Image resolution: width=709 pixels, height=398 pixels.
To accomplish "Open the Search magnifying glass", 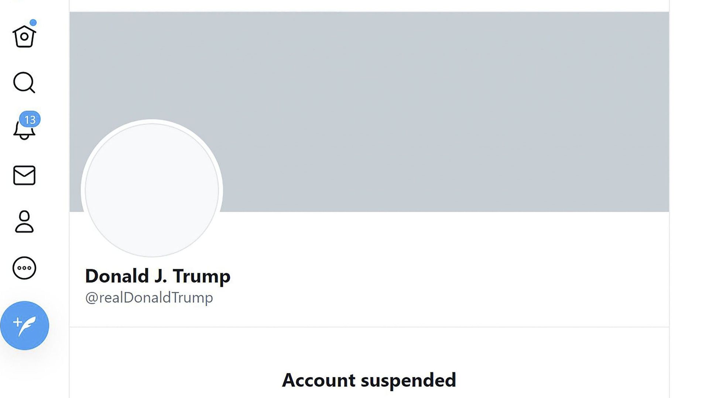I will [24, 83].
